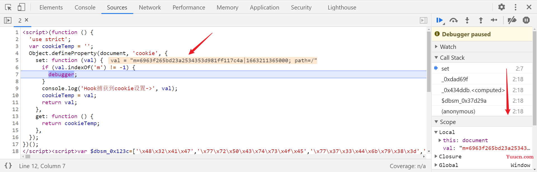Click the Line 12, Column 7 status
Screen dimensions: 537x172
[42, 166]
